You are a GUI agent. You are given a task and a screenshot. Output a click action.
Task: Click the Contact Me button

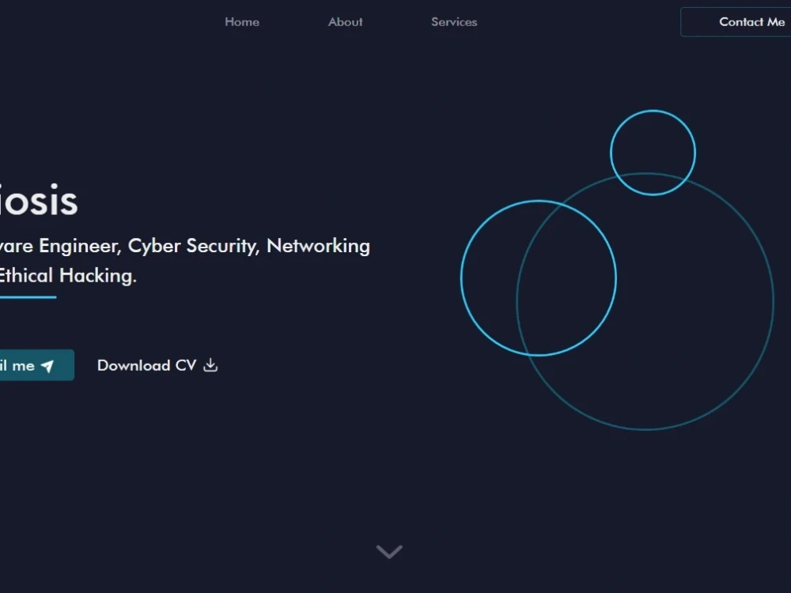(x=736, y=22)
